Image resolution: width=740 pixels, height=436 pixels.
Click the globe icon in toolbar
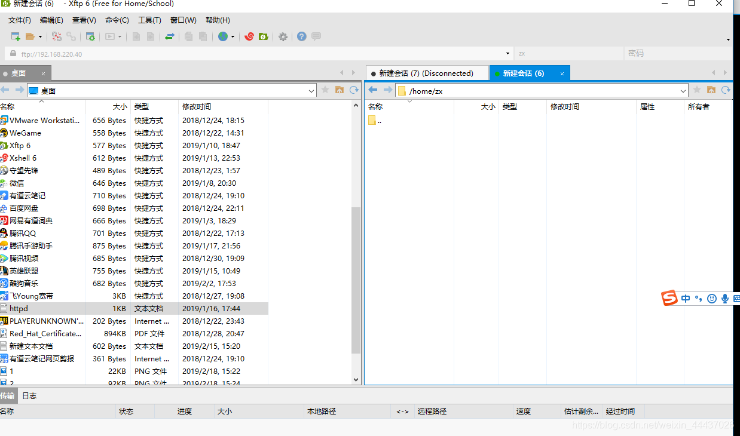(223, 36)
